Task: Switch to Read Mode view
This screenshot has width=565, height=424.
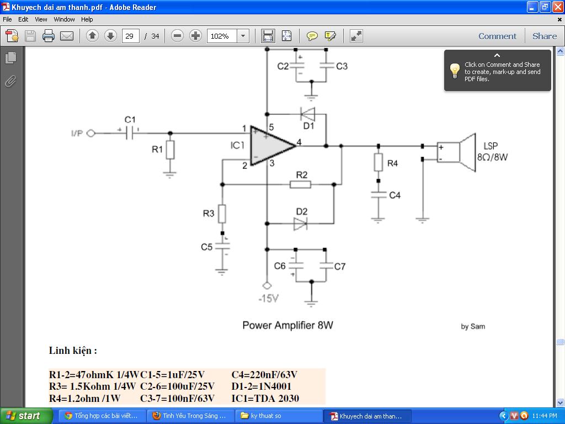Action: pyautogui.click(x=356, y=36)
